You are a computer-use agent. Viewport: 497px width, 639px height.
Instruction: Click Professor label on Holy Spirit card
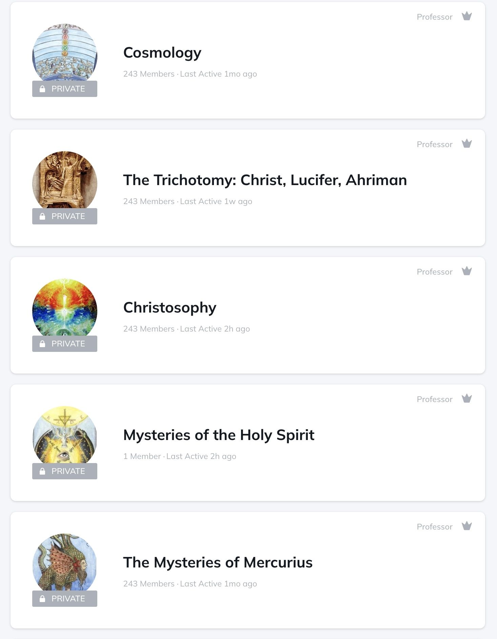[434, 399]
